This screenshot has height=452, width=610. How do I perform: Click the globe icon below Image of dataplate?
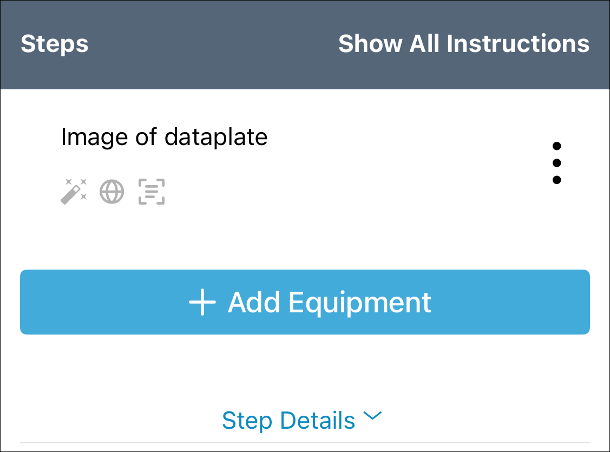click(112, 192)
